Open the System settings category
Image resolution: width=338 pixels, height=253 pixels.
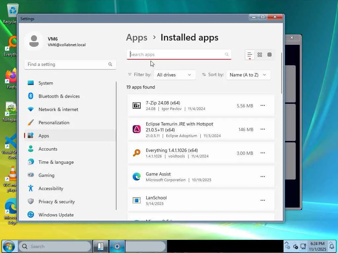[x=70, y=83]
